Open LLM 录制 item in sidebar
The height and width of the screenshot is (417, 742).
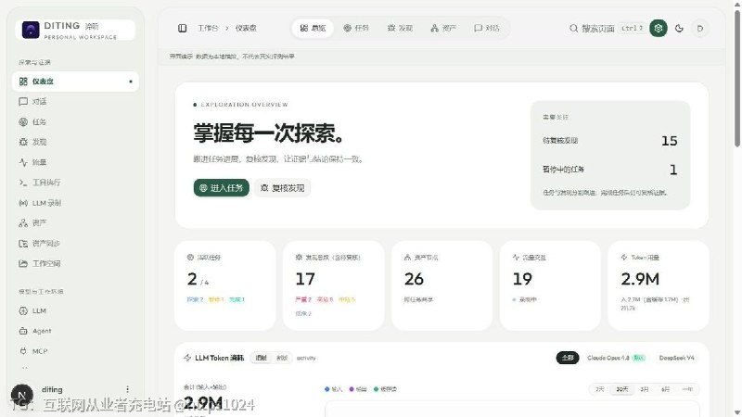pos(75,203)
